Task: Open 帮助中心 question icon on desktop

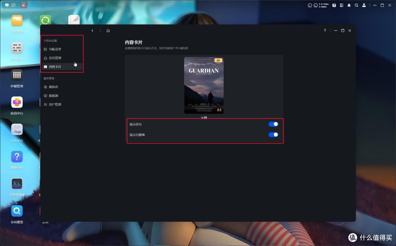Action: click(17, 157)
